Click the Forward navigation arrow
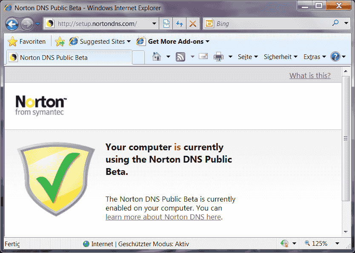The height and width of the screenshot is (253, 355). [x=27, y=24]
